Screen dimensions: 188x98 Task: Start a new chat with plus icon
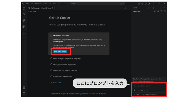point(149,8)
